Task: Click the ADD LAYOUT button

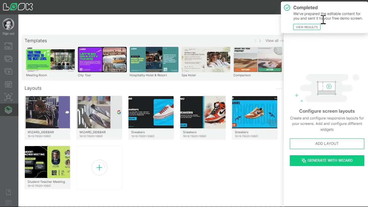Action: pos(327,144)
